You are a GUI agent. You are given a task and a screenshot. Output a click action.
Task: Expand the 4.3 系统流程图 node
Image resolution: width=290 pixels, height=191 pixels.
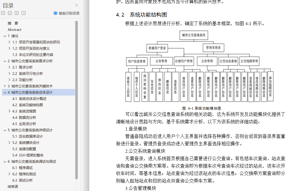click(x=9, y=111)
